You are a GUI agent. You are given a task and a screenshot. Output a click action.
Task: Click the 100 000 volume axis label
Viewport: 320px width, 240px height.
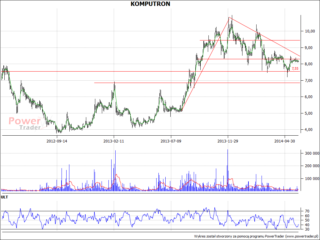(312, 178)
